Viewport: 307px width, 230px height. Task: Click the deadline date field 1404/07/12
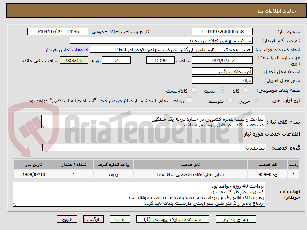pyautogui.click(x=222, y=60)
